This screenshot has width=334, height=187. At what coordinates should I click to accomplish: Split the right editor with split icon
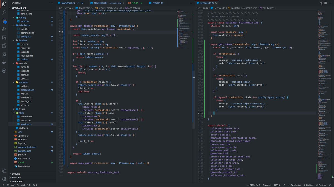tap(326, 3)
